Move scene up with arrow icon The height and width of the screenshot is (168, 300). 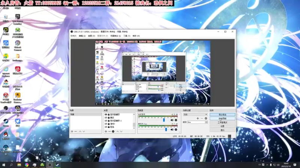[x=80, y=131]
